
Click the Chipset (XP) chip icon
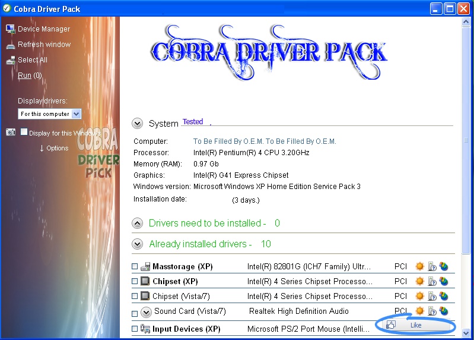145,281
